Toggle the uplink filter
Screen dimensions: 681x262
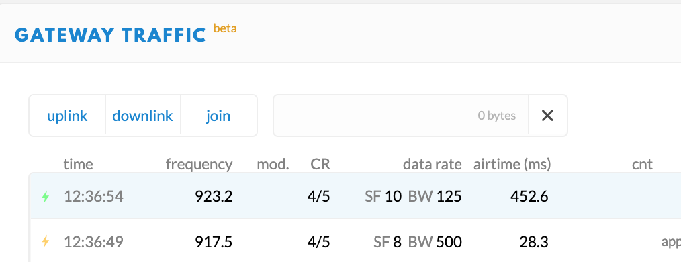(x=67, y=116)
